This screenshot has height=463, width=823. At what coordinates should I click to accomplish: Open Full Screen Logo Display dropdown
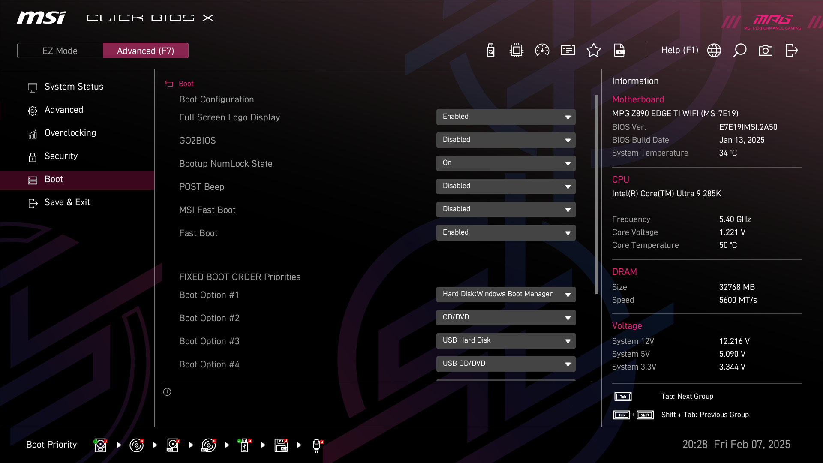point(506,117)
